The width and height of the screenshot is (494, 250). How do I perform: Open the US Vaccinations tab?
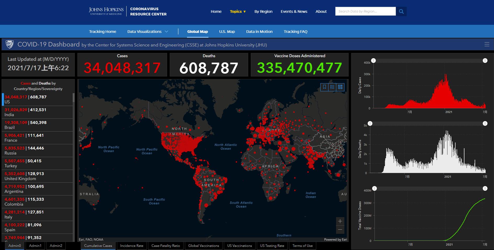240,246
